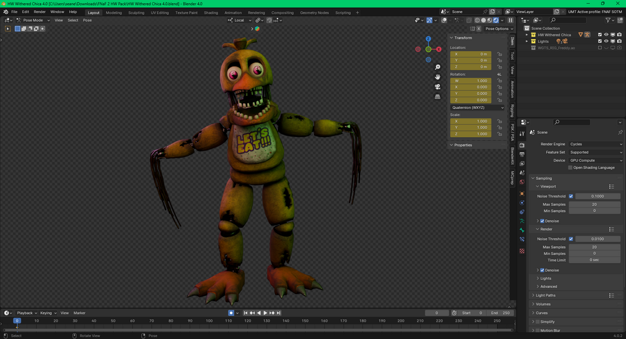Select wireframe viewport shading
The width and height of the screenshot is (626, 339).
(x=477, y=20)
